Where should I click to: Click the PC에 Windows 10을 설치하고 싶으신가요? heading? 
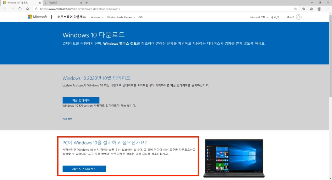coord(105,143)
